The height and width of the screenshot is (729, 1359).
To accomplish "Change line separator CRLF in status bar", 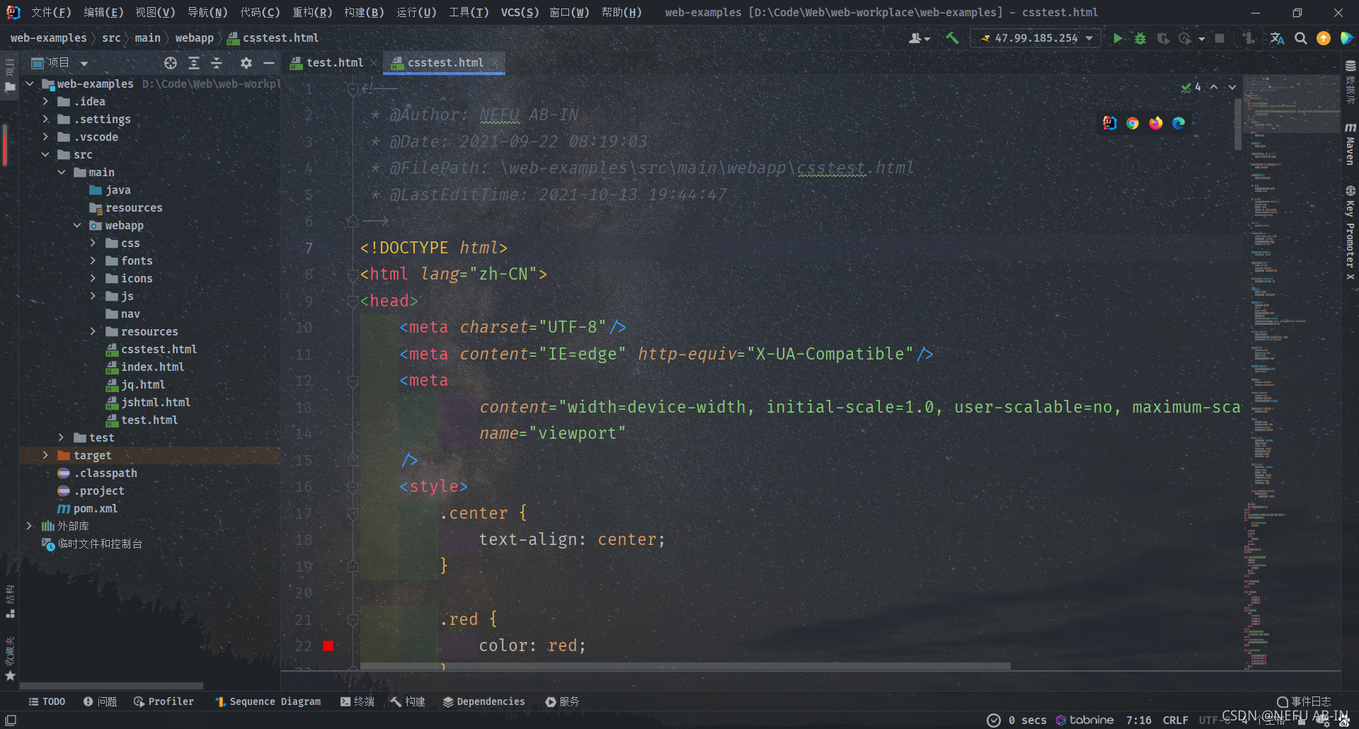I will (1175, 720).
